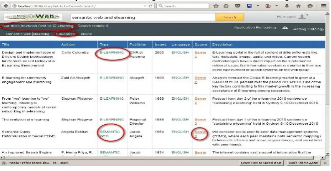Click the user avatar icon beside Hi, maged
331x171 pixels.
click(302, 17)
